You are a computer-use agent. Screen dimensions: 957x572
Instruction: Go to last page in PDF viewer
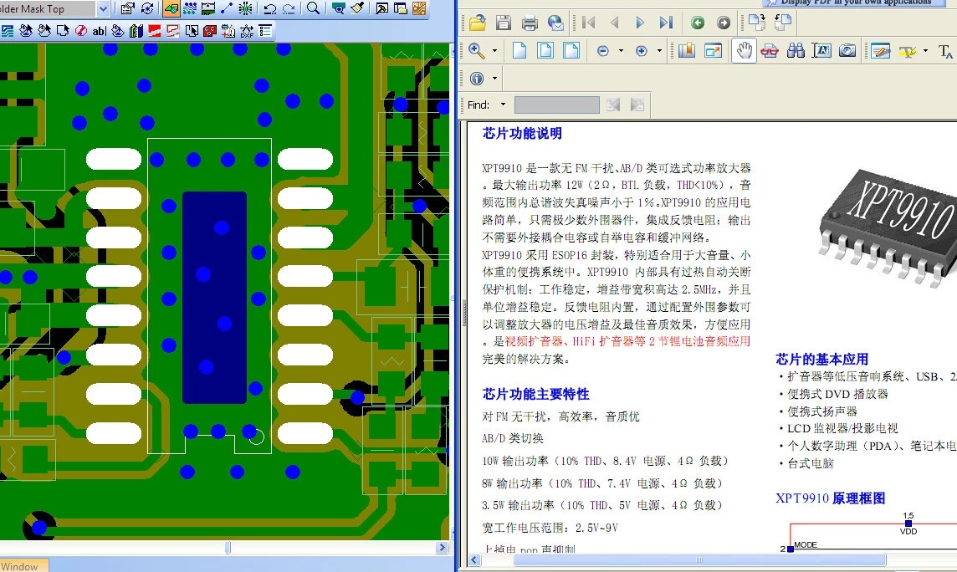[666, 23]
